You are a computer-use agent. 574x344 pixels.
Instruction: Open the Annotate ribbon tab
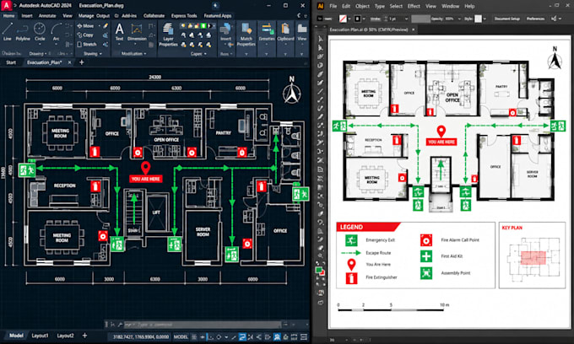[x=47, y=16]
